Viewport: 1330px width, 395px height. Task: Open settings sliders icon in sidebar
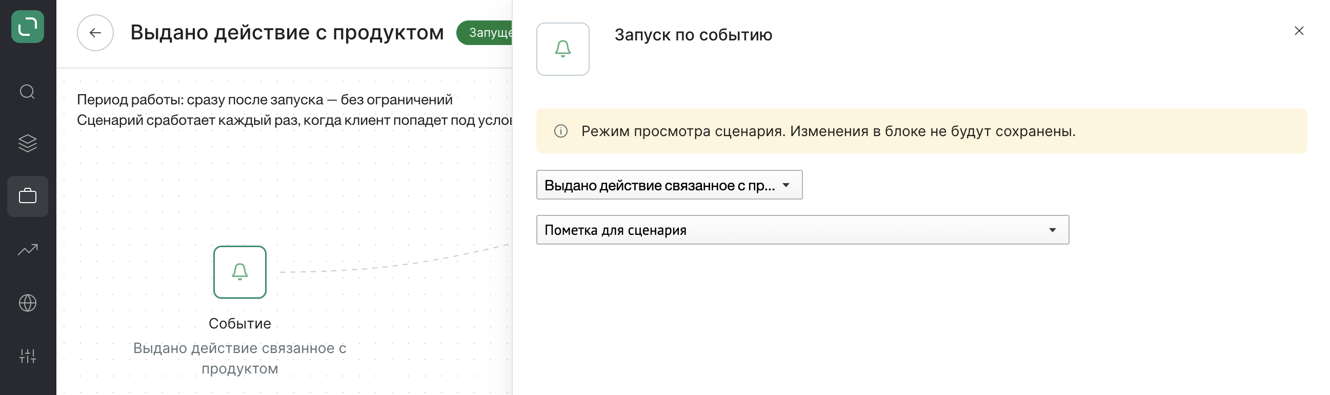[27, 356]
